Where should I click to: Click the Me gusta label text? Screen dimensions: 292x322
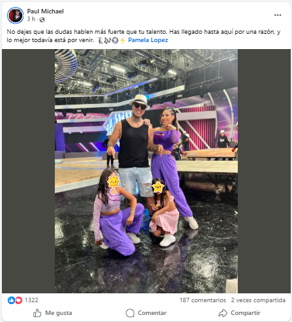click(x=59, y=313)
